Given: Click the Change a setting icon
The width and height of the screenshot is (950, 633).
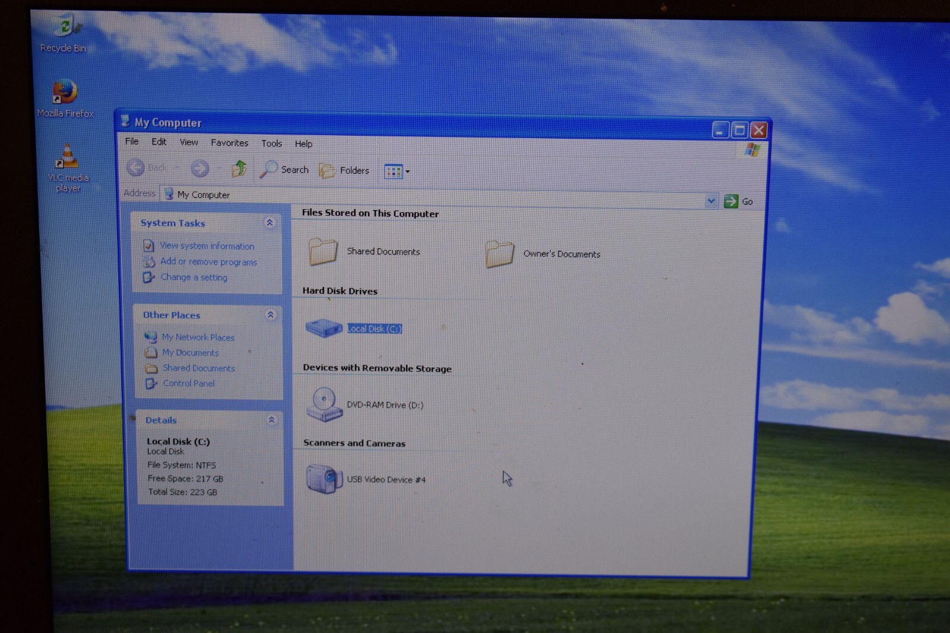Looking at the screenshot, I should tap(148, 277).
